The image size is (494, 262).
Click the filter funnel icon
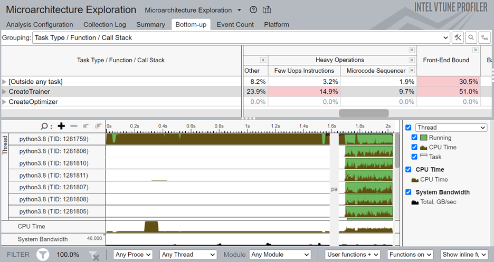tap(43, 255)
